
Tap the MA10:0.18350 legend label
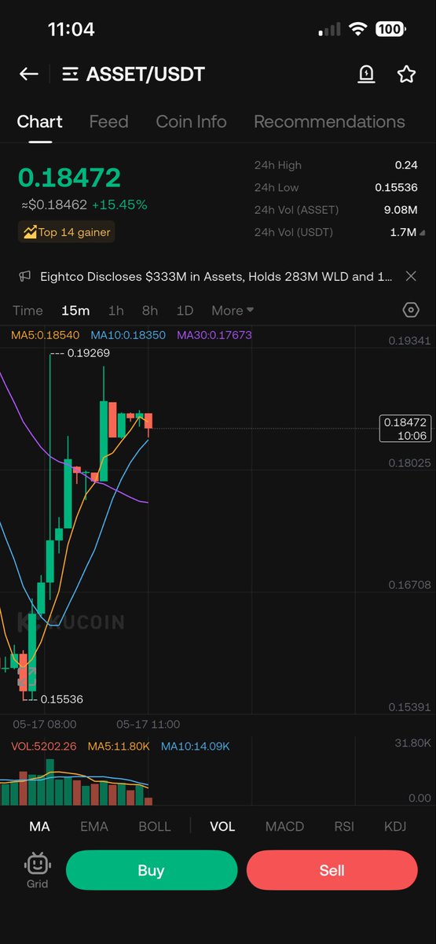(128, 335)
